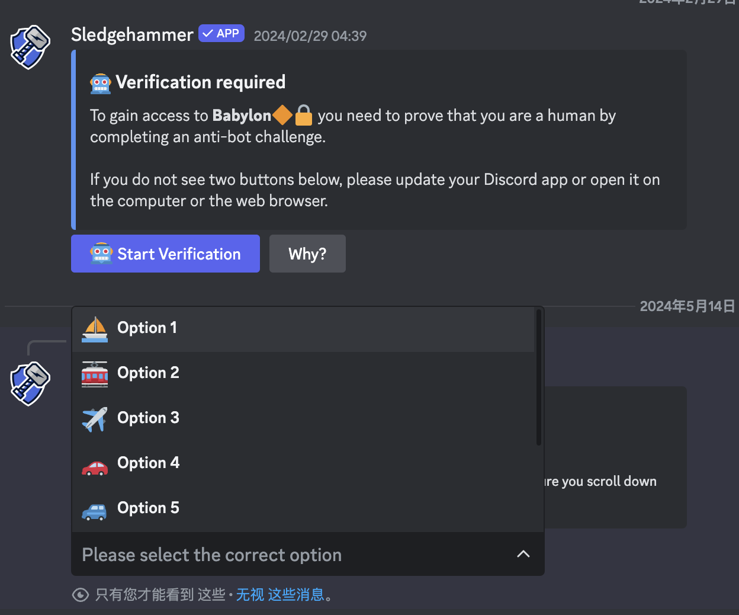Screen dimensions: 739x615
Task: Select the sailboat icon next to Option 1
Action: tap(94, 327)
